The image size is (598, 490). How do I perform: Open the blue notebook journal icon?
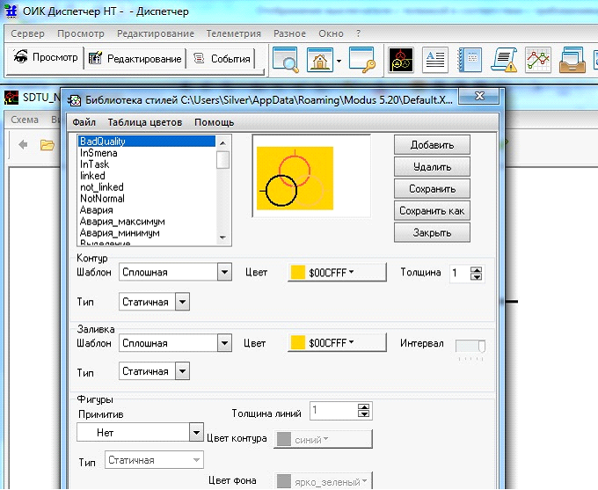click(x=470, y=60)
